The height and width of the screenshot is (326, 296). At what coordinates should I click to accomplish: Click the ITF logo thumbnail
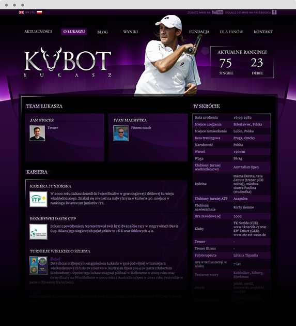tap(38, 199)
